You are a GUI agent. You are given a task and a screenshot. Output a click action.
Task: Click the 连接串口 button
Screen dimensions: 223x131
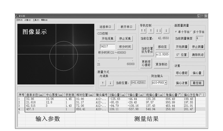coord(105,27)
